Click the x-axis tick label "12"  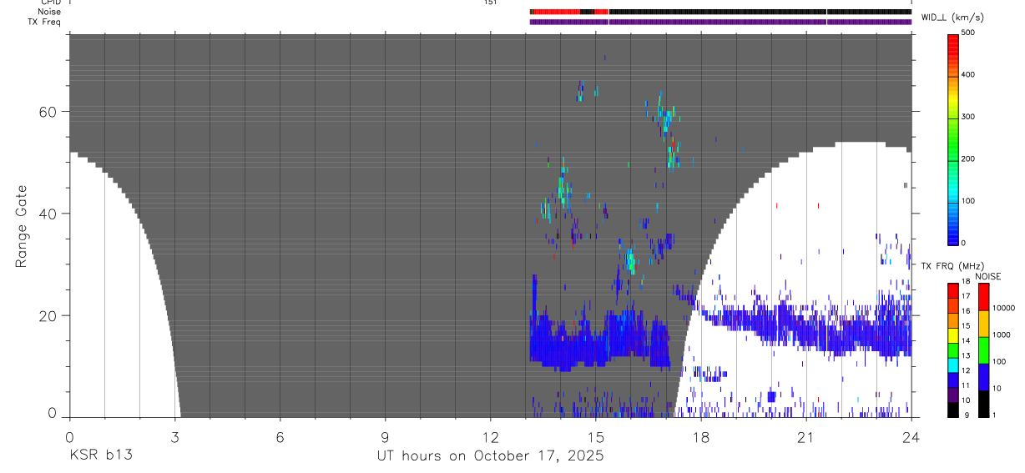tap(490, 437)
